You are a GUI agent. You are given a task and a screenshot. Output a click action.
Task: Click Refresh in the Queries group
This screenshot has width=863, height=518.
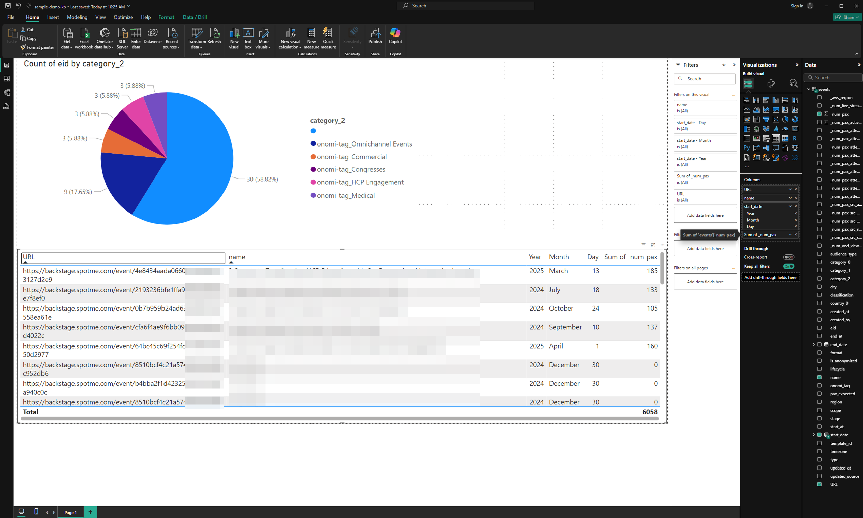[x=214, y=36]
